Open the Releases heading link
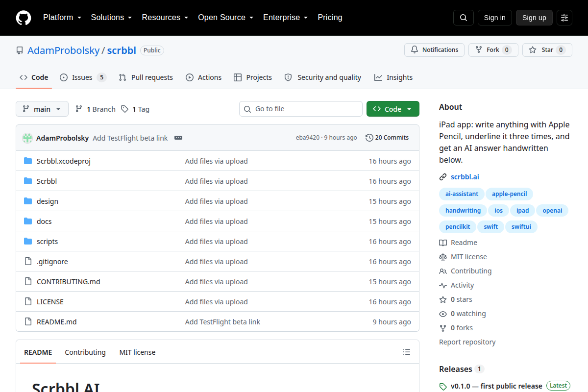 coord(455,369)
